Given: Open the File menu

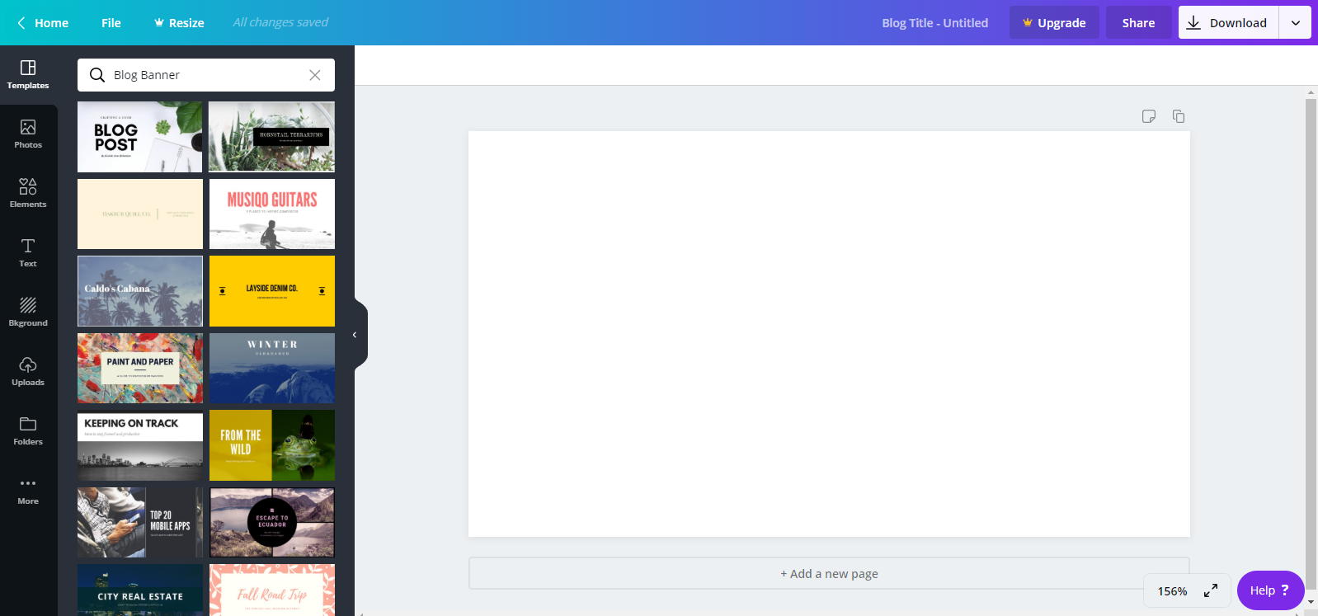Looking at the screenshot, I should coord(111,23).
